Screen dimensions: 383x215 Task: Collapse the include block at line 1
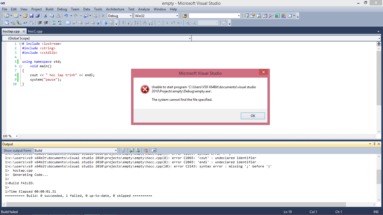(20, 44)
